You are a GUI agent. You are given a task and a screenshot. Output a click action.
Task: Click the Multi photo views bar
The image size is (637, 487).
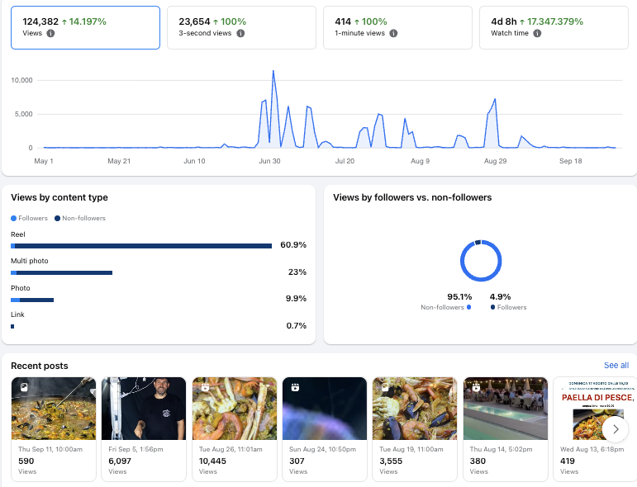[61, 272]
